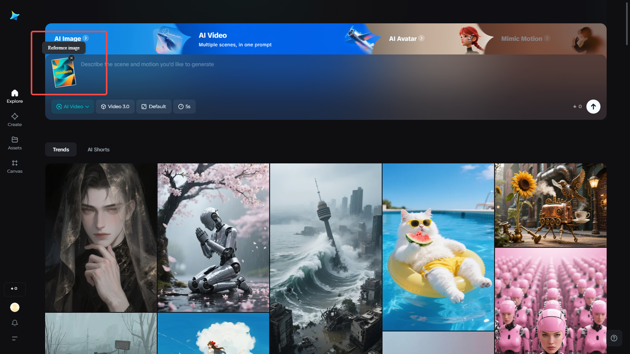Click the modern reference image thumbnail
The height and width of the screenshot is (354, 630).
pos(64,72)
